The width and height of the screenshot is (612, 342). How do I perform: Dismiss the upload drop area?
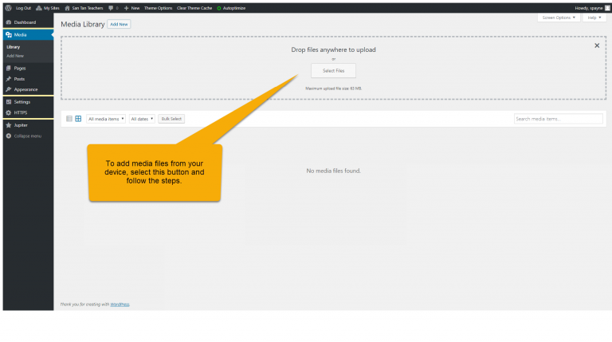click(597, 45)
